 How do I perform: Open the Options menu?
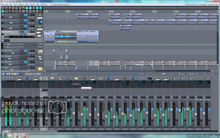pyautogui.click(x=21, y=4)
